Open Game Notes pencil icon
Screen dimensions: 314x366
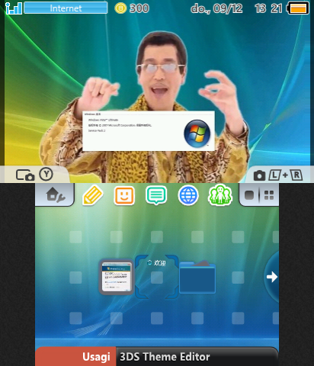(x=93, y=195)
